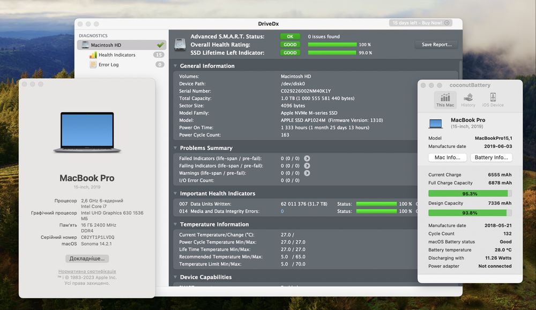Click Battery Info button in coconutBattery
Screen dimensions: 536x310
pyautogui.click(x=491, y=157)
